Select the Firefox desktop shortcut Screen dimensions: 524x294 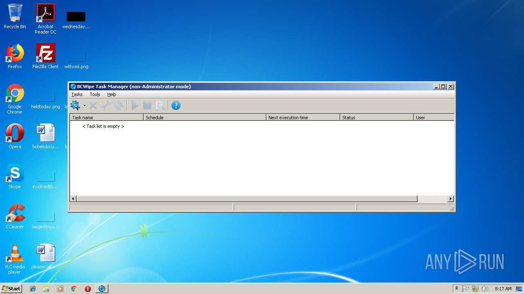pos(15,56)
